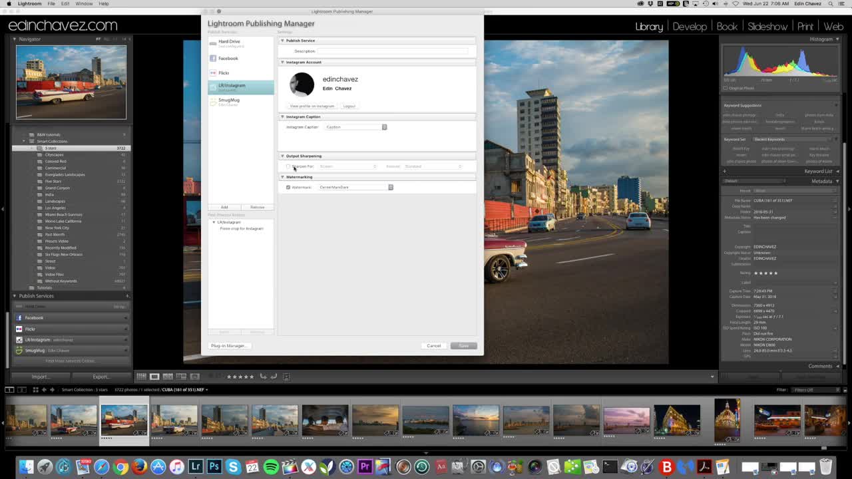Select Cityscapes smart collection

click(x=55, y=155)
